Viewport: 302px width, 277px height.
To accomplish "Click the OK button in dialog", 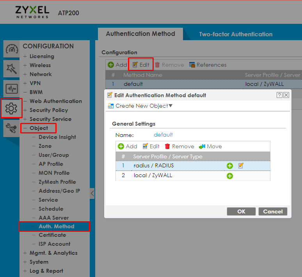I will tap(241, 211).
